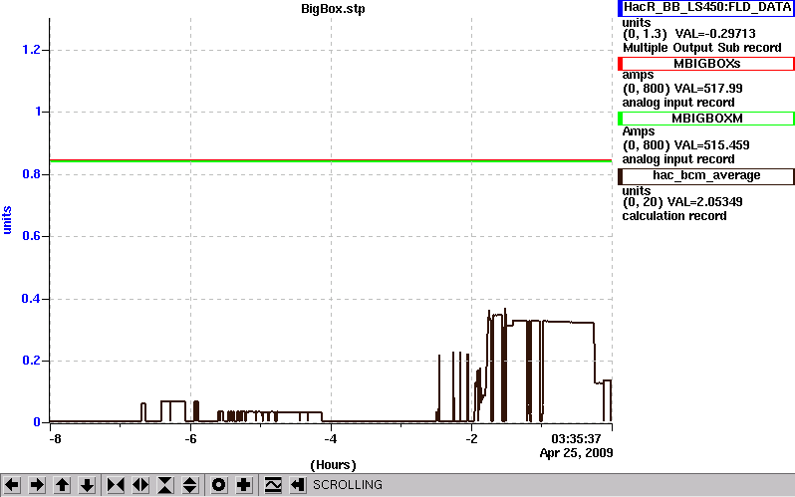Click the Apr 25, 2009 date label
The image size is (795, 497).
pos(576,453)
